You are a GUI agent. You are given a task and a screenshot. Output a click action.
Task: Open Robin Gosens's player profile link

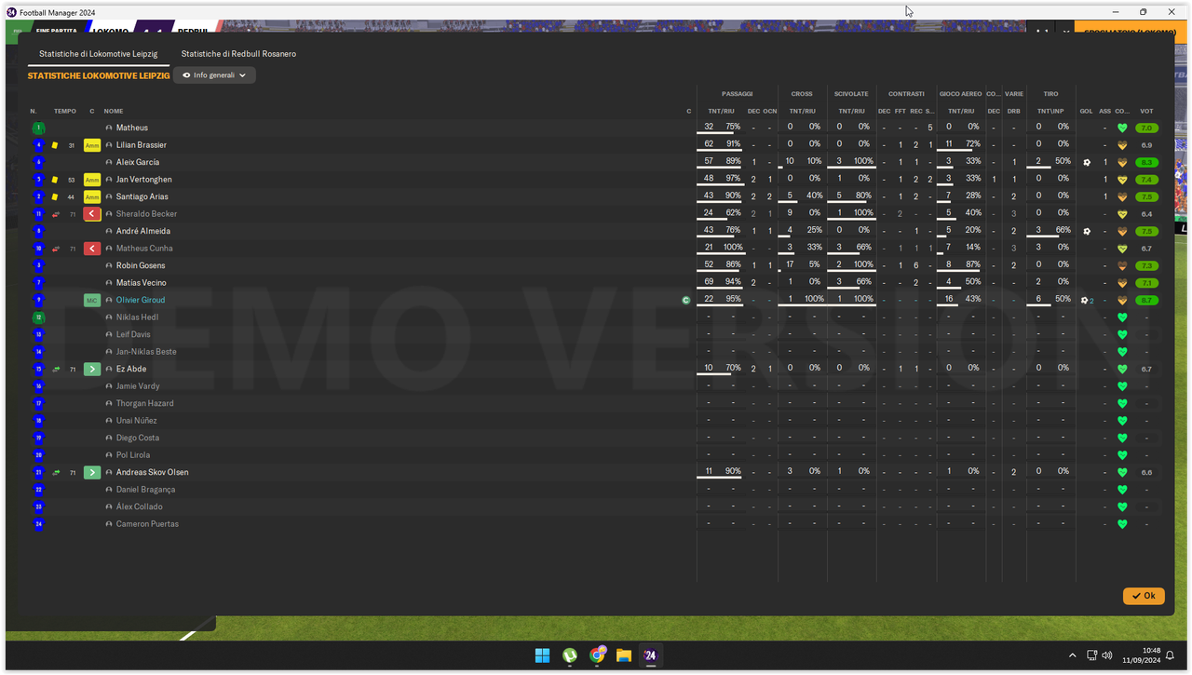coord(140,265)
